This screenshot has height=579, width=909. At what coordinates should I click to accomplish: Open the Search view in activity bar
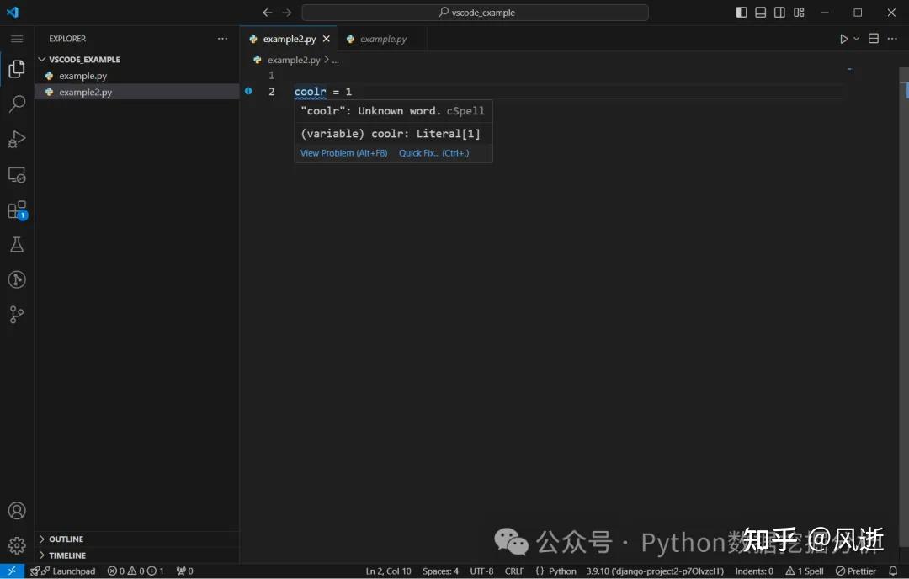pos(17,104)
